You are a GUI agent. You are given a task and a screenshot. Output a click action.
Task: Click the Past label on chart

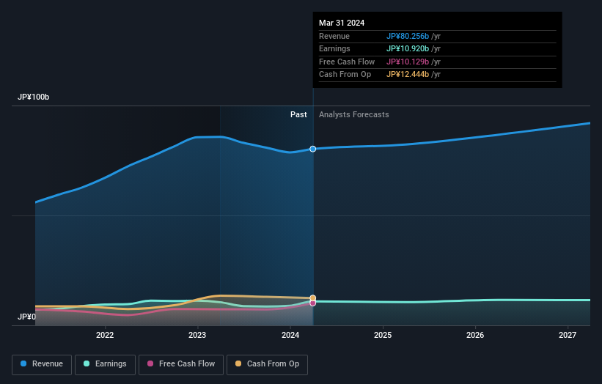pos(298,114)
